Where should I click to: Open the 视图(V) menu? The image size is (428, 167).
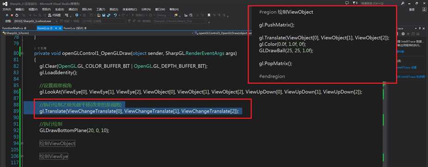[33, 10]
